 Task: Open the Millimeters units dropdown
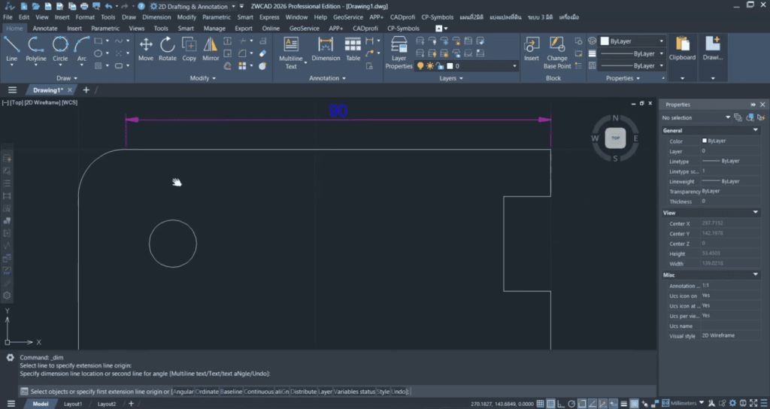[x=702, y=403]
